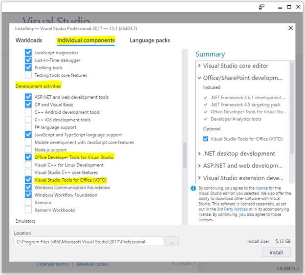Uncheck Office Developer Tools for Visual Studio

click(28, 157)
